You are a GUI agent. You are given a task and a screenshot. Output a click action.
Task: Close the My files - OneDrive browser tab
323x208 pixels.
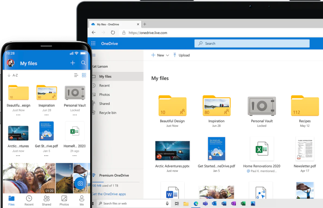(x=138, y=24)
